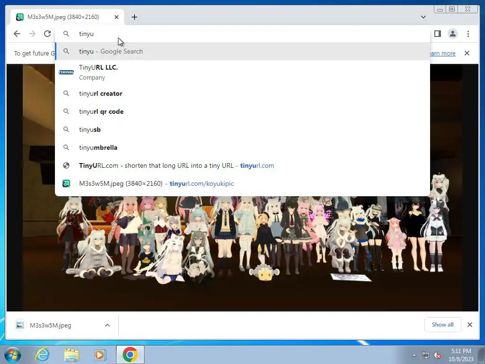Select the tinyu - Google Search suggestion
This screenshot has width=485, height=364.
click(x=242, y=51)
